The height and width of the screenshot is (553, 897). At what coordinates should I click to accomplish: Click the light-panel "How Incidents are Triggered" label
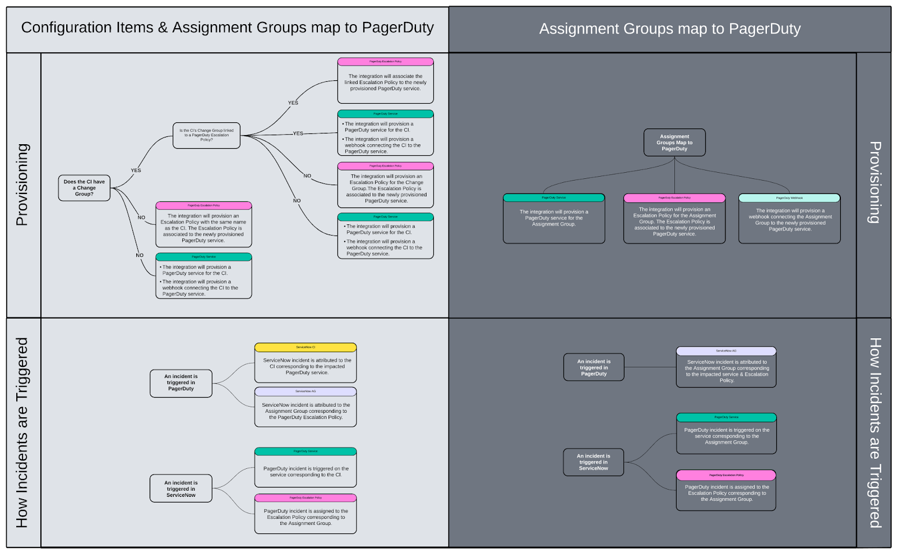click(x=22, y=432)
